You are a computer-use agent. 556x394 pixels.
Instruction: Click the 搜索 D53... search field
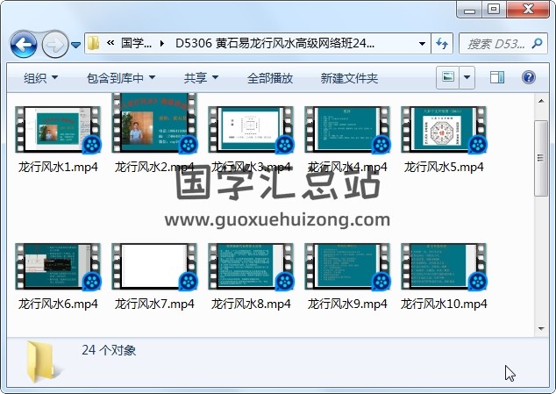tap(503, 44)
